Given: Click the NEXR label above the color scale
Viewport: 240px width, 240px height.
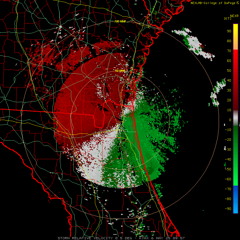Looking at the screenshot, I should click(x=234, y=16).
